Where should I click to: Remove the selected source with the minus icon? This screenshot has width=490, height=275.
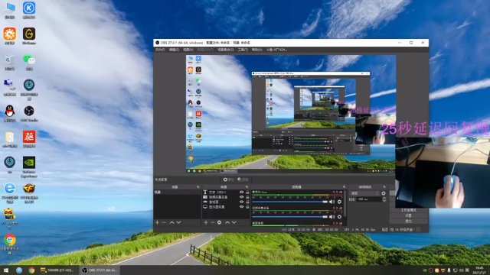(x=213, y=222)
